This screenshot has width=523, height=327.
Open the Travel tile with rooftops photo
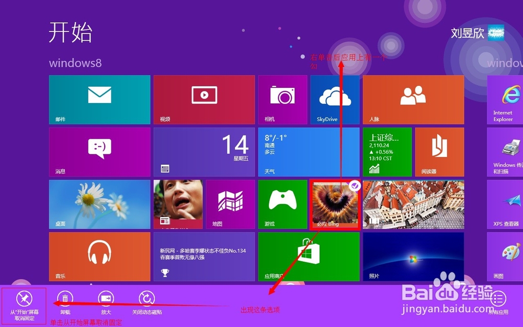[413, 205]
